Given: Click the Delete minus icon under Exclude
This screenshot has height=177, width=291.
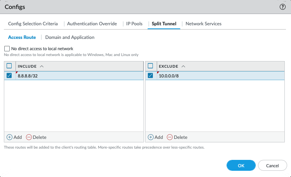Looking at the screenshot, I should tap(170, 137).
